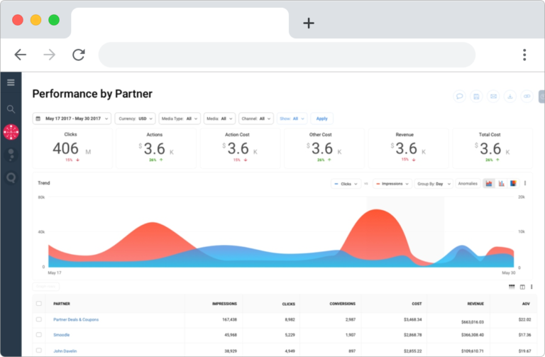545x357 pixels.
Task: Click the dark circular Q sidebar icon
Action: coord(11,178)
